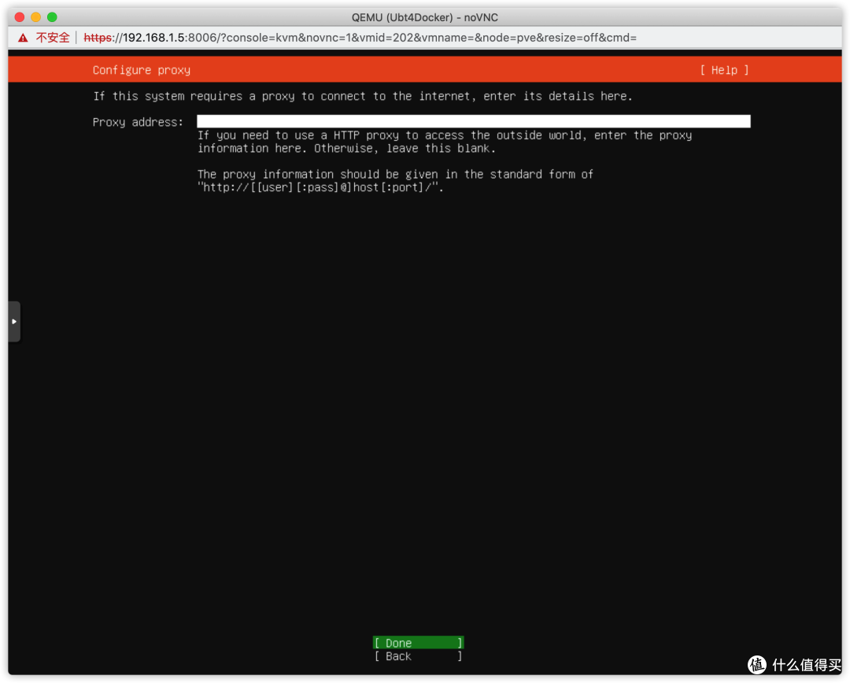Image resolution: width=850 pixels, height=683 pixels.
Task: Minimize the window with the yellow button
Action: pyautogui.click(x=35, y=17)
